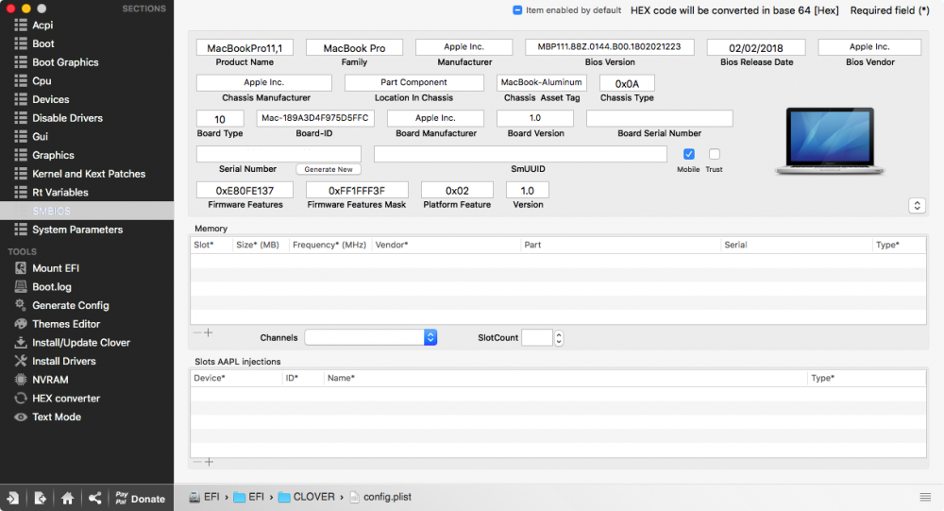The width and height of the screenshot is (944, 511).
Task: Click the Bios Release Date field
Action: click(755, 47)
